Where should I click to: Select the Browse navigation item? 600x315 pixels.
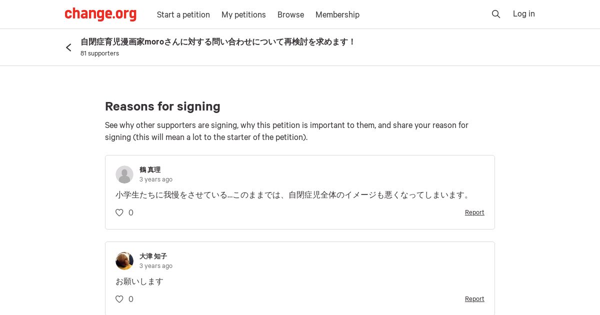point(290,14)
